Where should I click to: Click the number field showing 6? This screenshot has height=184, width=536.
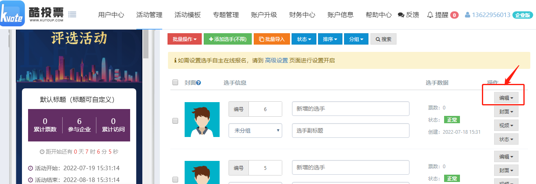coord(265,109)
